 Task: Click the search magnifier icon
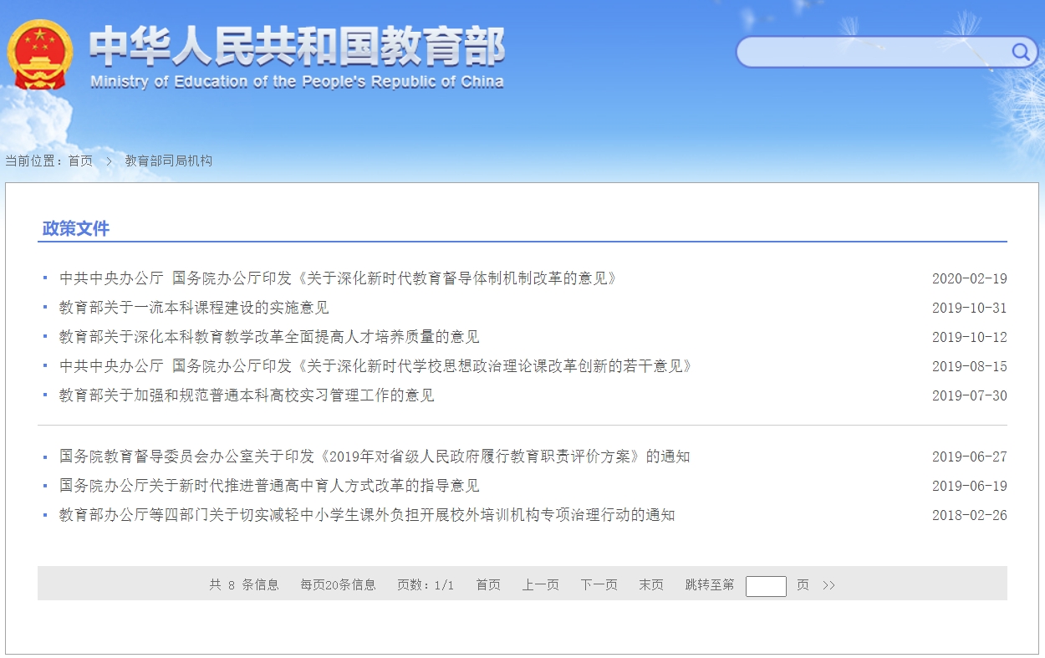click(x=1021, y=52)
